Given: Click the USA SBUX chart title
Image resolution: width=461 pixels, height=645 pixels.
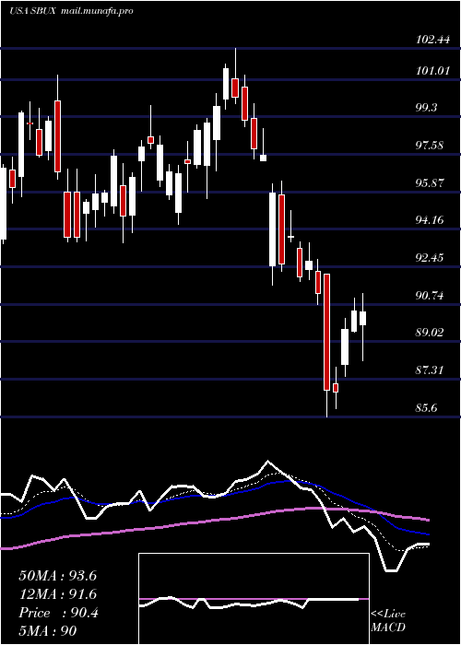Looking at the screenshot, I should (34, 11).
